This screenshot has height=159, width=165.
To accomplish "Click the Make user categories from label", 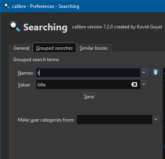I will pyautogui.click(x=46, y=120).
